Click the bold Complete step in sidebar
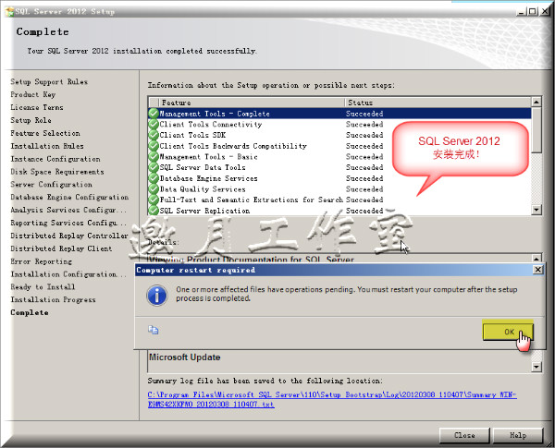This screenshot has width=555, height=448. (30, 312)
